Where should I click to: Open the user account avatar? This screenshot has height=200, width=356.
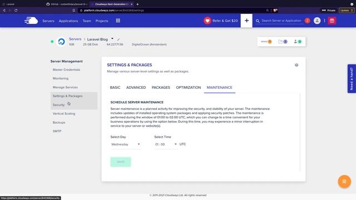pos(317,21)
